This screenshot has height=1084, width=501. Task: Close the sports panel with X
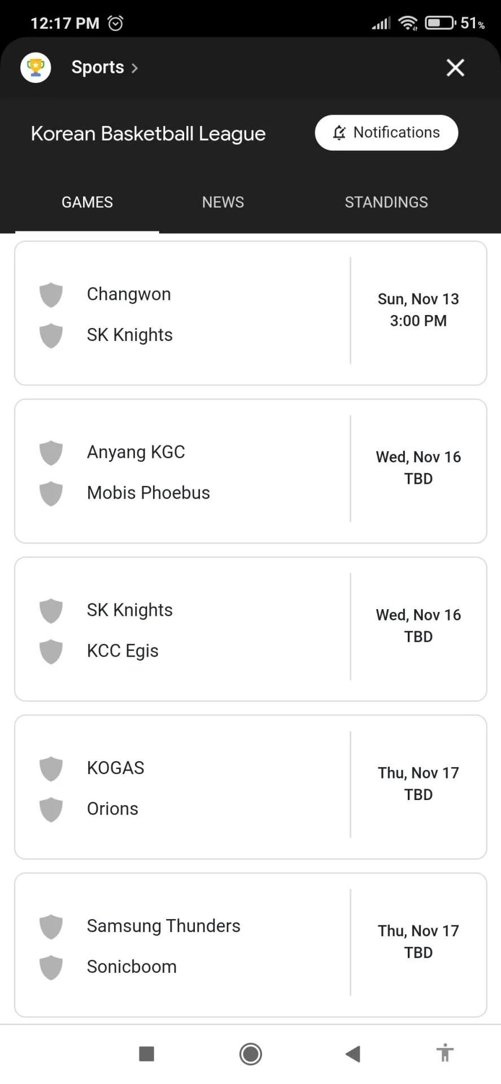pos(455,68)
